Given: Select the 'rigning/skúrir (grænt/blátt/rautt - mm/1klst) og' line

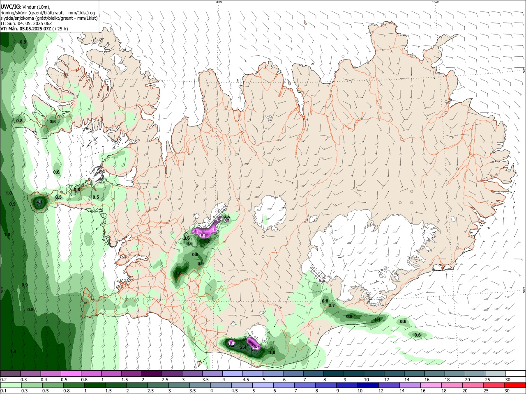Looking at the screenshot, I should click(48, 13).
